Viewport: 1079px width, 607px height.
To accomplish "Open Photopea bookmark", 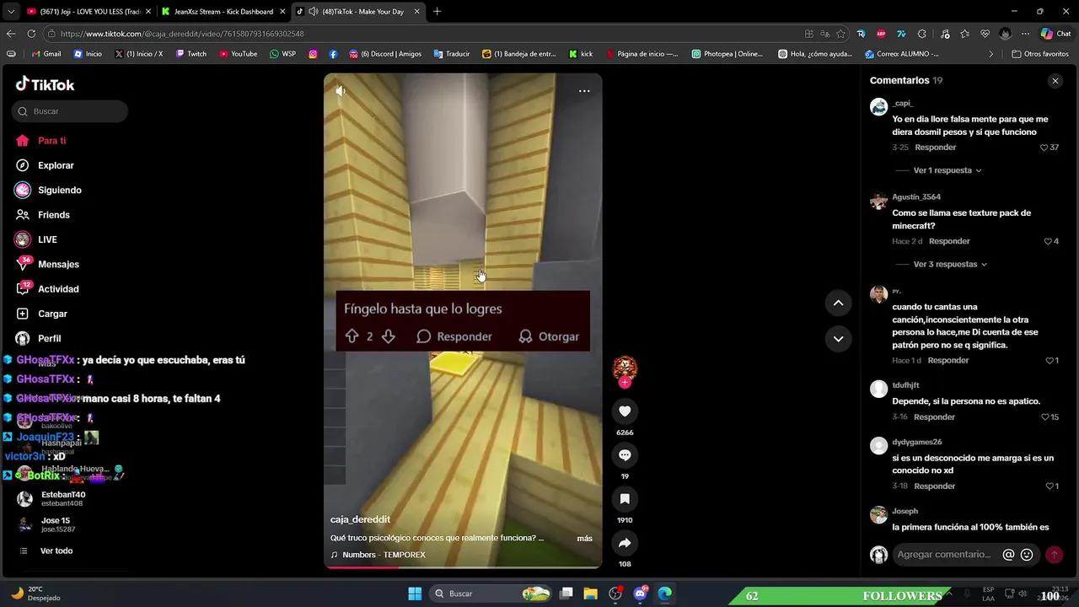I will (x=727, y=54).
